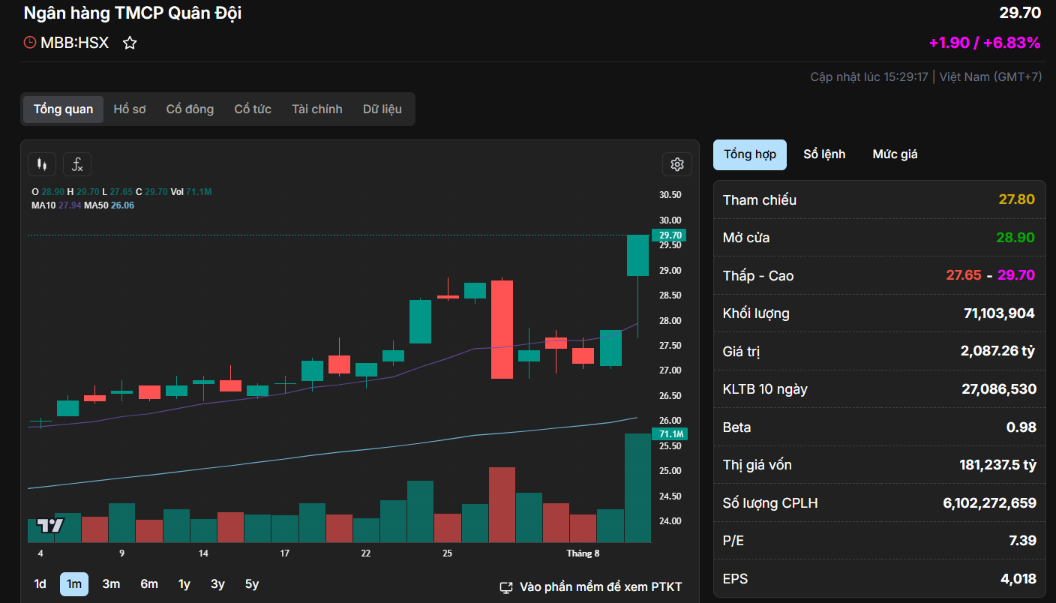Click the low price 27.65
Viewport: 1056px width, 603px height.
tap(964, 275)
